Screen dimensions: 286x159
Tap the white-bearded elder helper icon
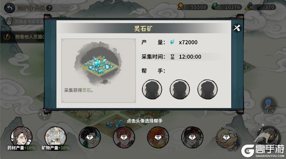tap(267, 137)
